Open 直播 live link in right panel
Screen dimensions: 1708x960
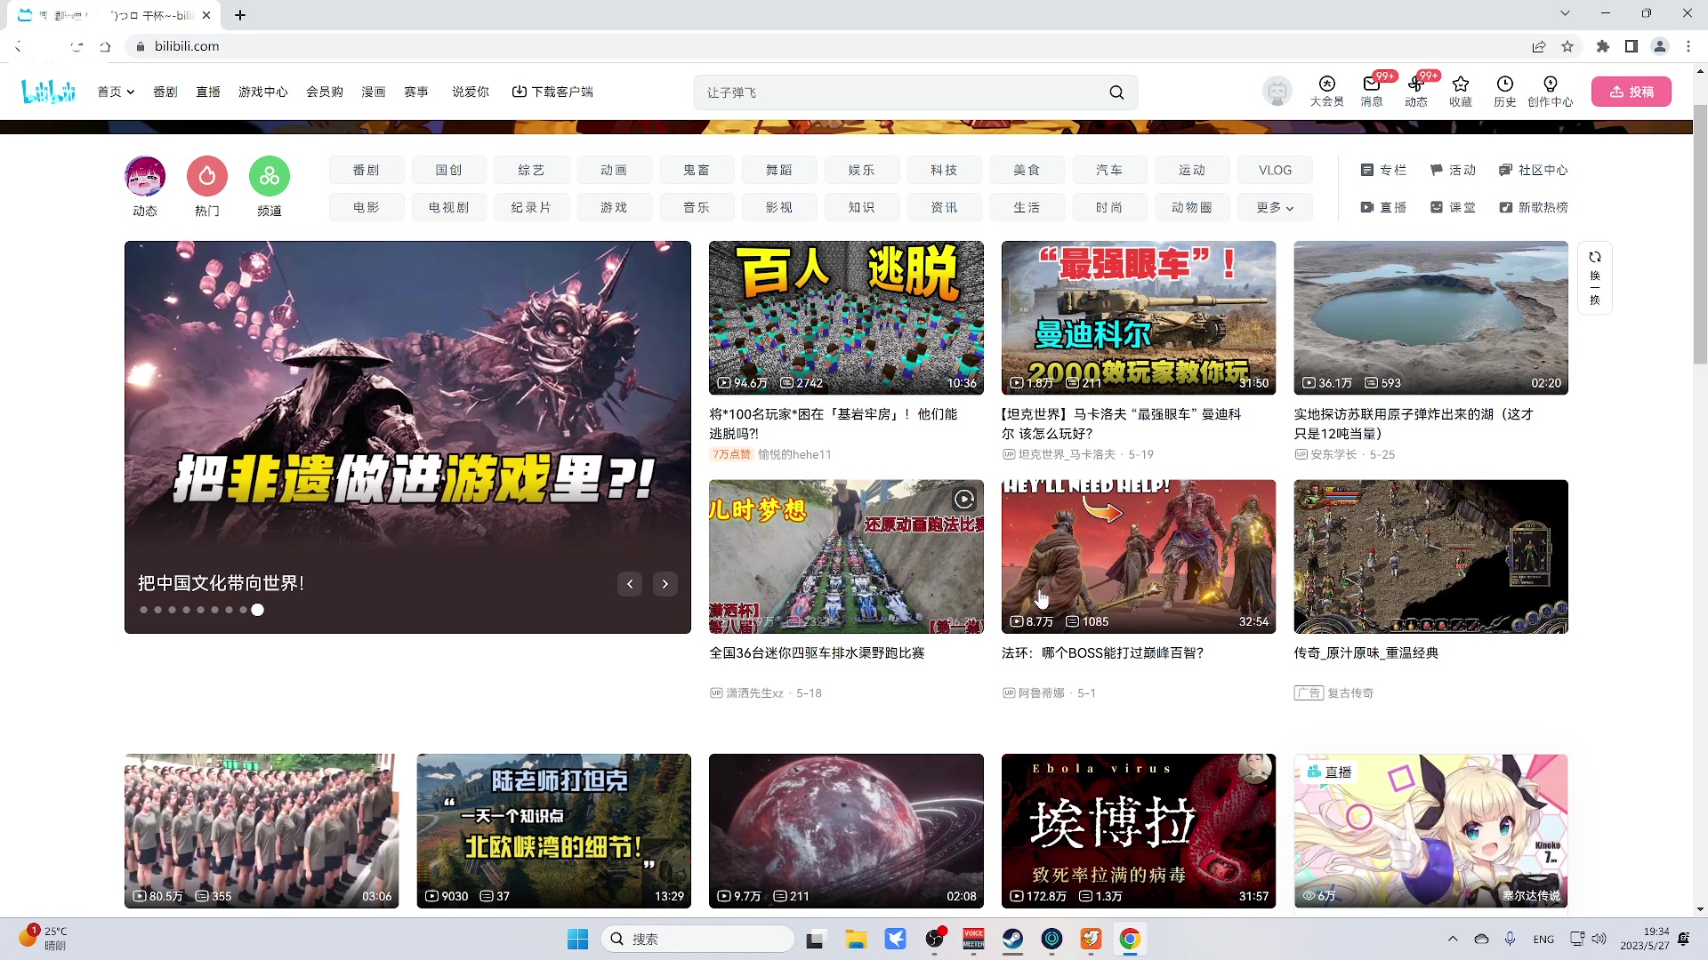pos(1383,207)
